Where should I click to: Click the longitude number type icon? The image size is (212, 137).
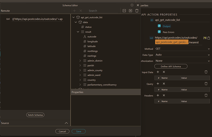(85, 41)
